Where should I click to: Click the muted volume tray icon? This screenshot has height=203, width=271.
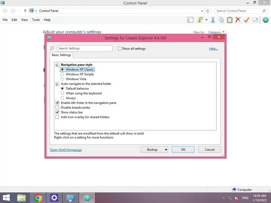pyautogui.click(x=237, y=198)
